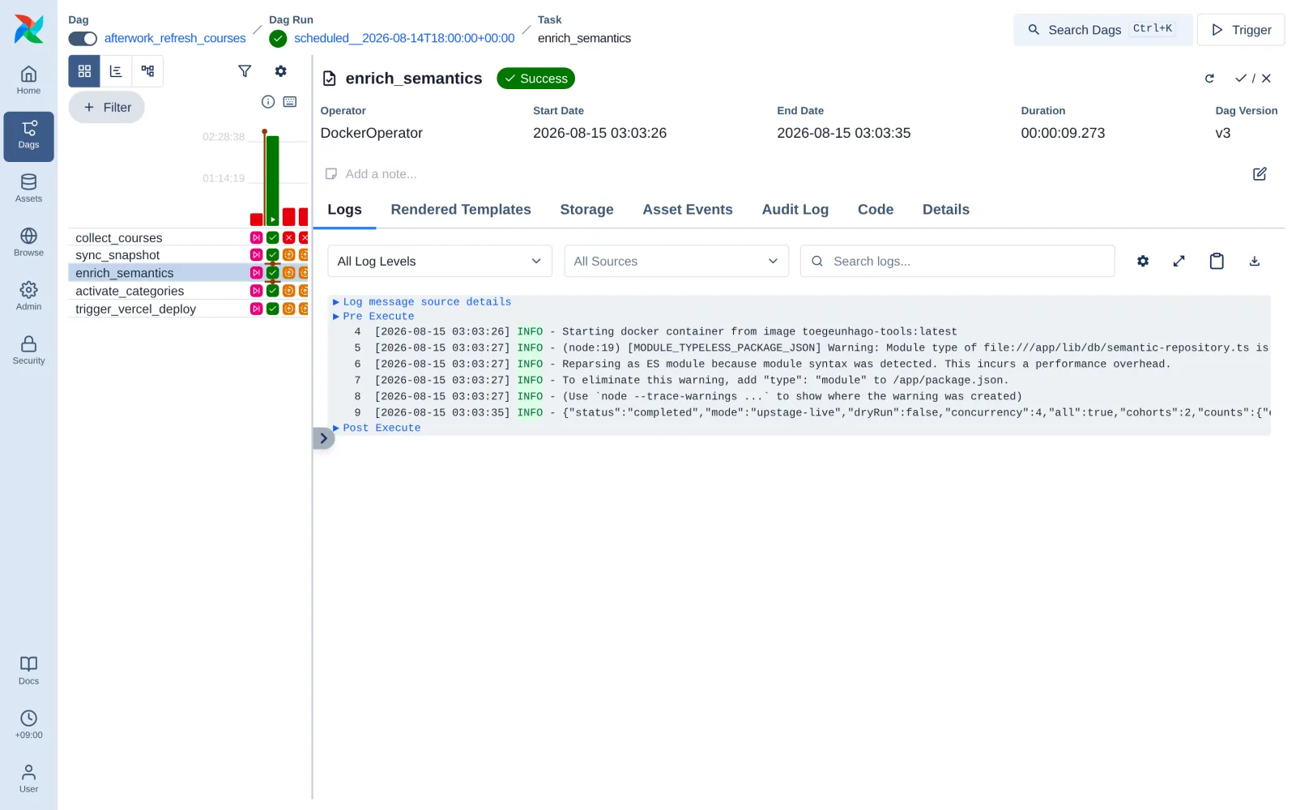Image resolution: width=1296 pixels, height=810 pixels.
Task: Click the Trigger button
Action: 1241,30
